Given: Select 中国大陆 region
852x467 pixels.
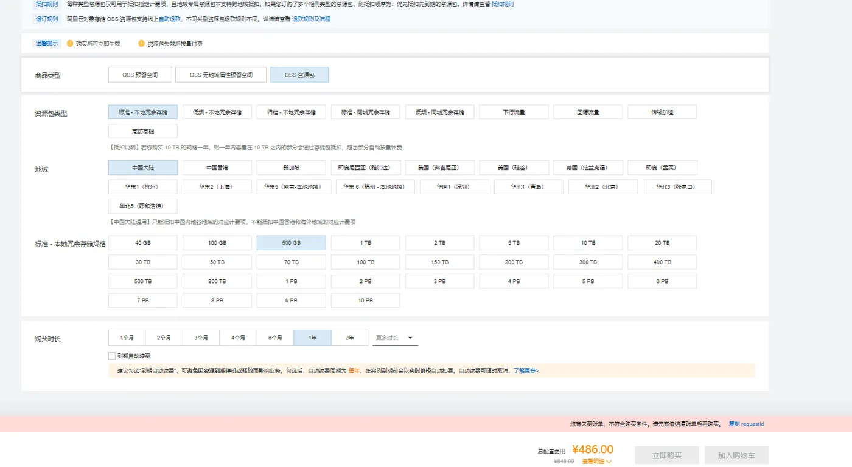Looking at the screenshot, I should pyautogui.click(x=143, y=168).
